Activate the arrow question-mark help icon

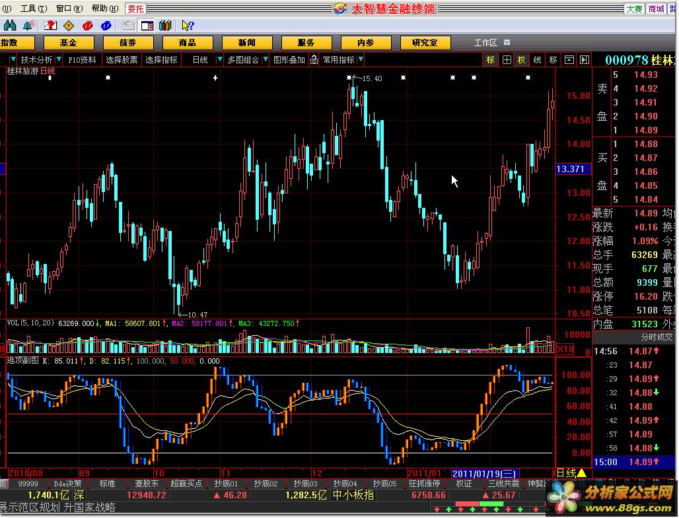(x=188, y=26)
